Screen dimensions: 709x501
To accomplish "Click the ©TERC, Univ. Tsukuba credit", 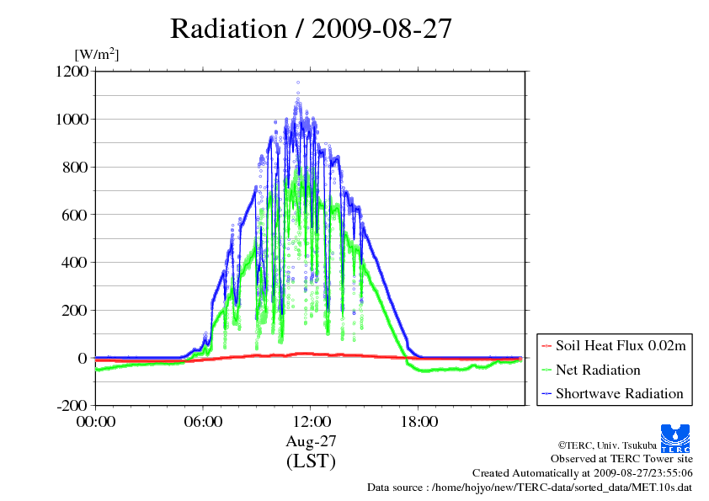I will point(607,445).
